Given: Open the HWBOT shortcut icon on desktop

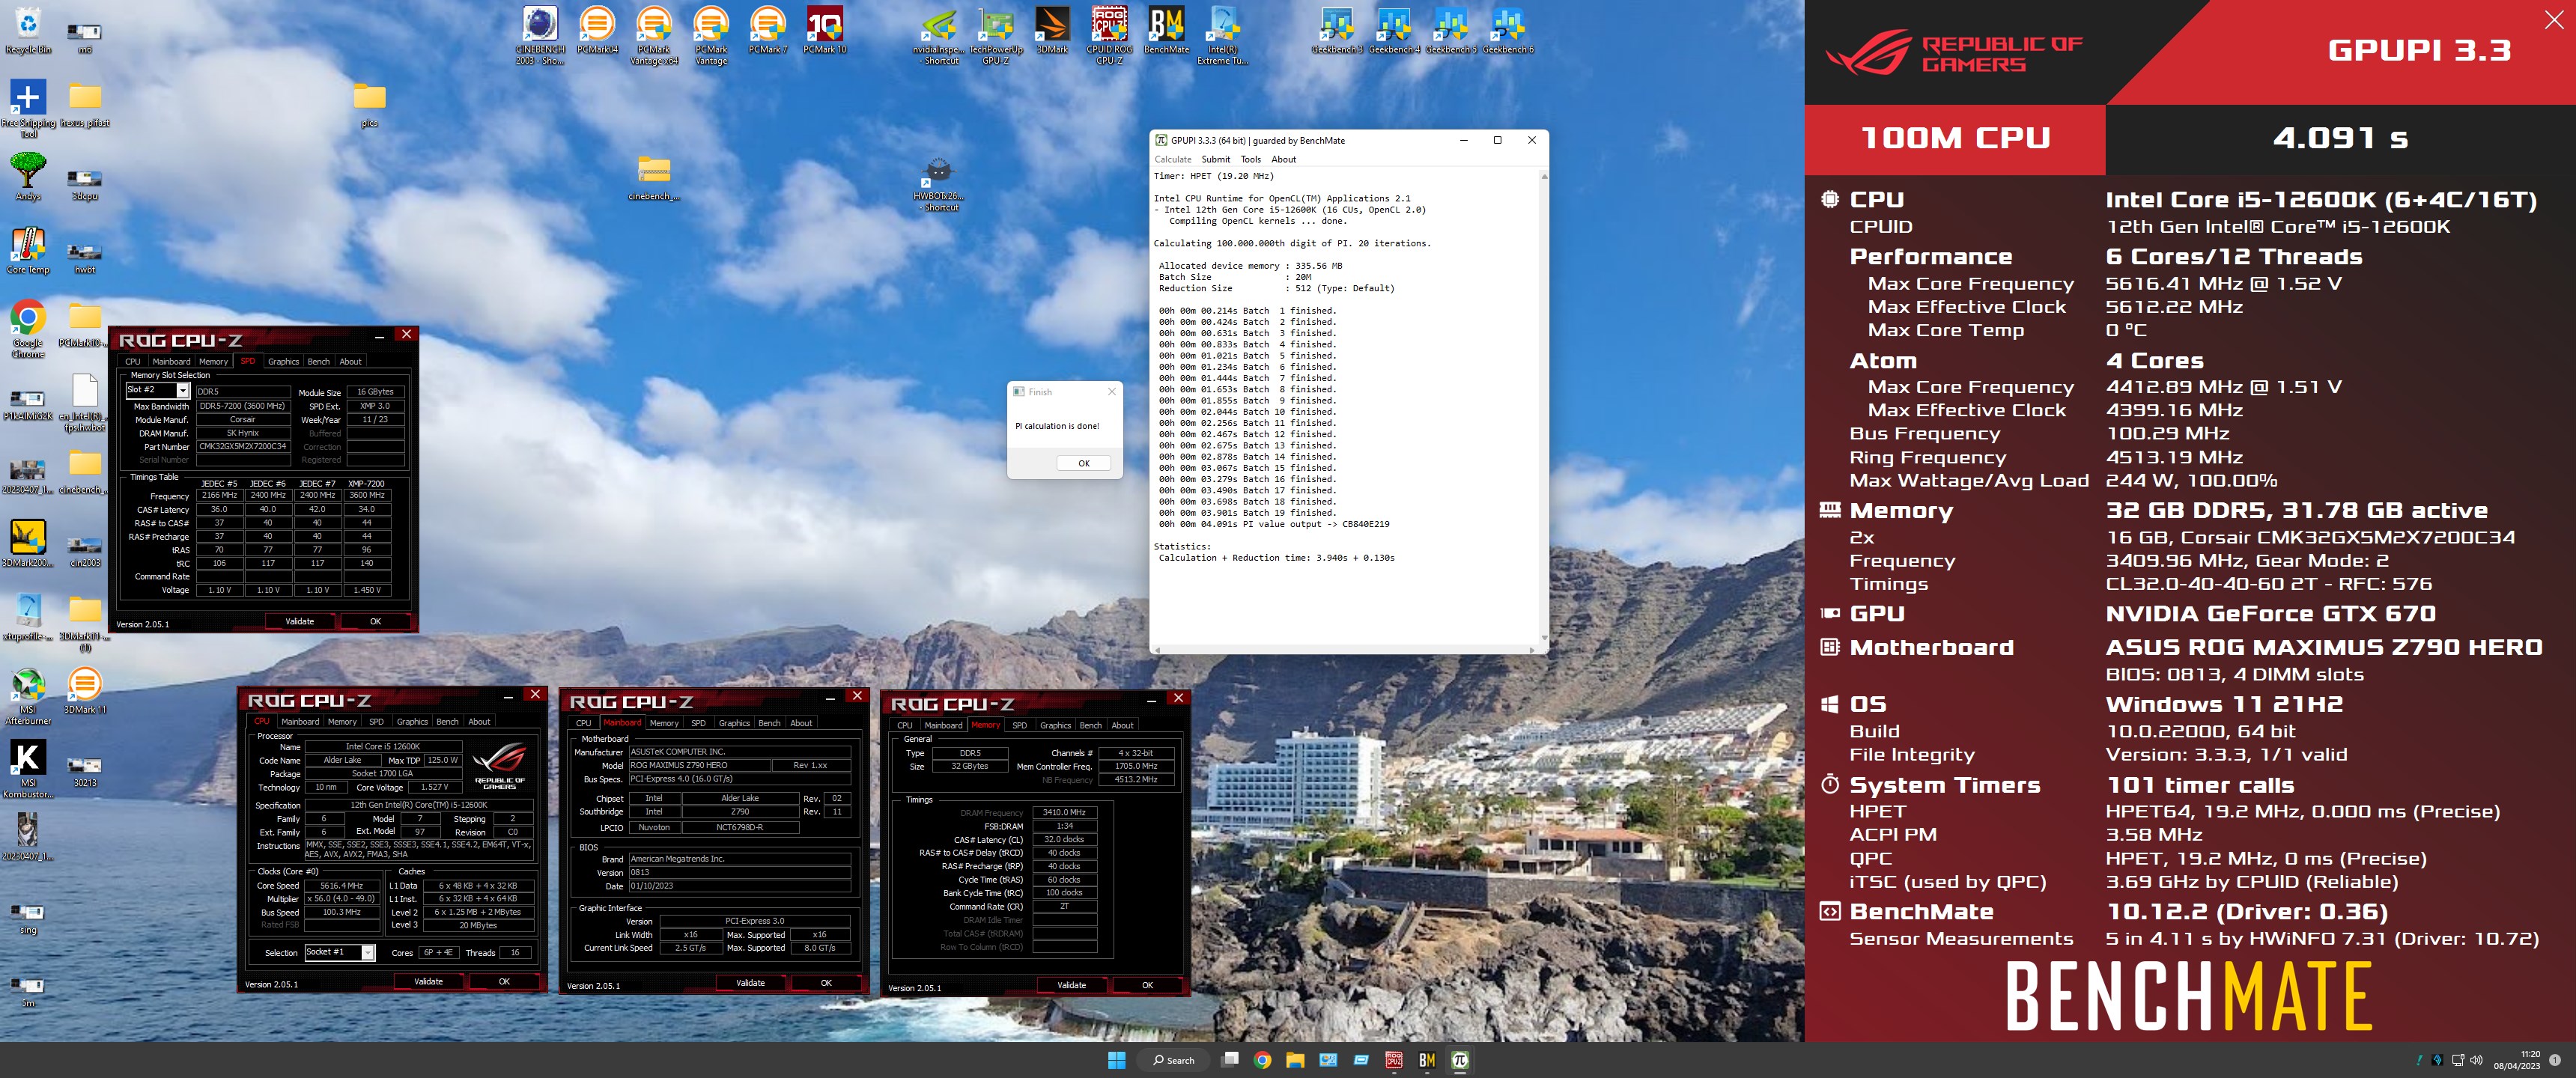Looking at the screenshot, I should pyautogui.click(x=939, y=185).
